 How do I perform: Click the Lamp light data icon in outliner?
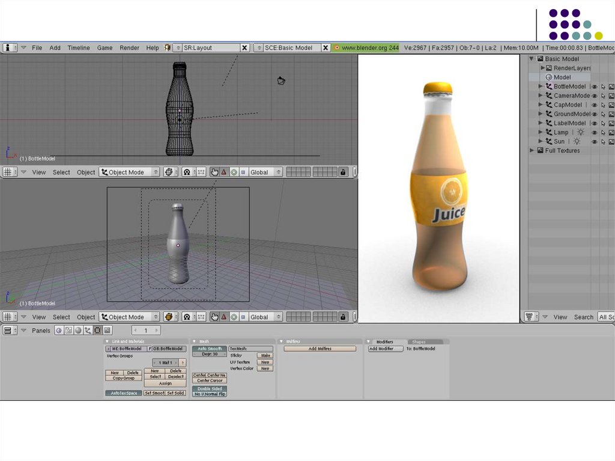(x=580, y=132)
